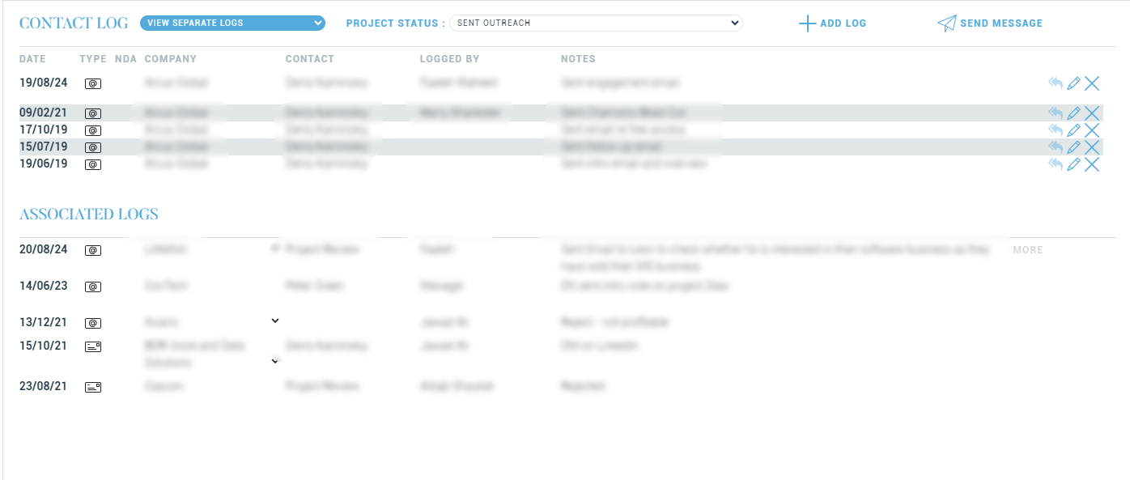Reply to the 19/06/19 log entry
This screenshot has width=1130, height=480.
click(1056, 164)
